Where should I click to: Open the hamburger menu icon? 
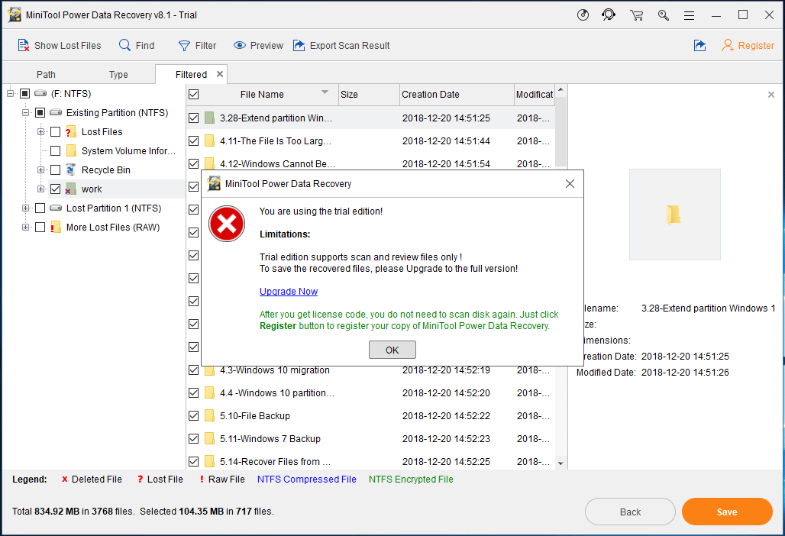[689, 15]
